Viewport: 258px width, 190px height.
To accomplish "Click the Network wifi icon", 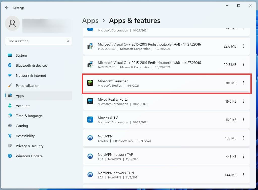I will click(10, 75).
